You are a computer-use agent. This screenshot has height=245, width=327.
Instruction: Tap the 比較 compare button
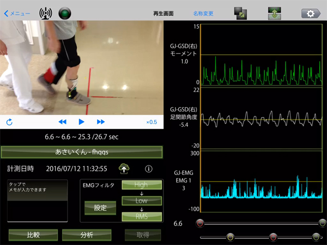[33, 235]
